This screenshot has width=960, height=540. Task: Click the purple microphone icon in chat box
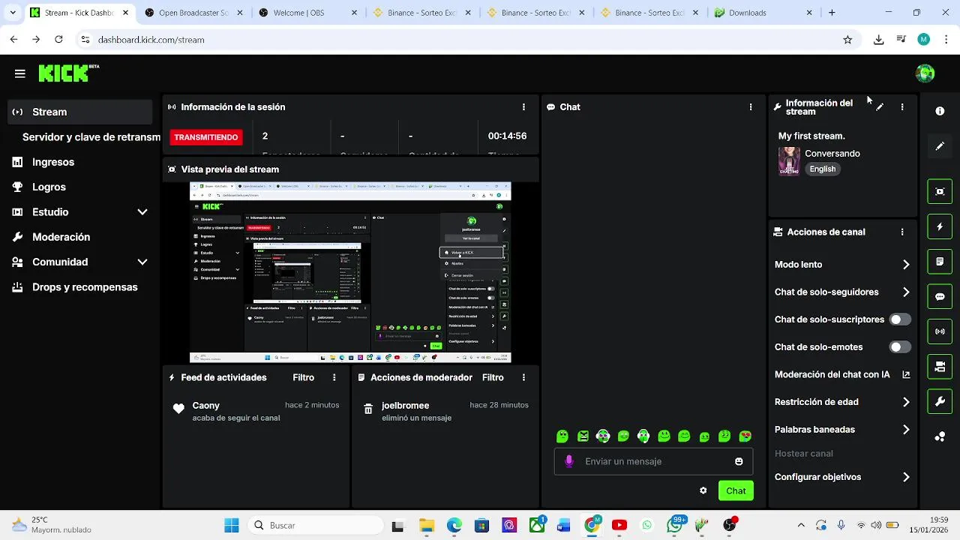[x=569, y=461]
